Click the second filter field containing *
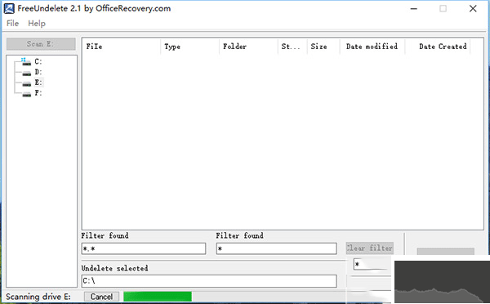 pyautogui.click(x=276, y=248)
